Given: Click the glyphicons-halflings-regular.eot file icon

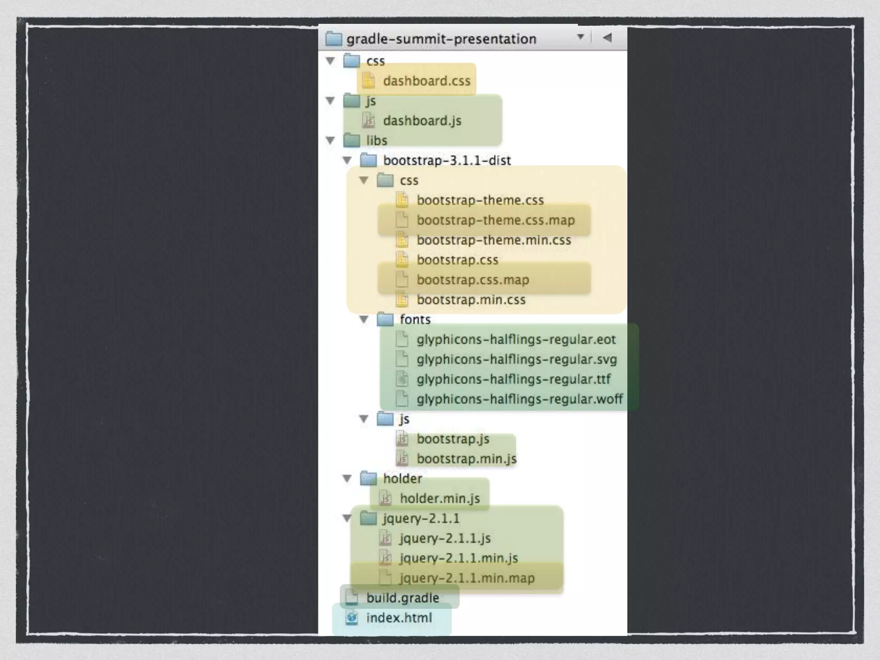Looking at the screenshot, I should point(402,339).
